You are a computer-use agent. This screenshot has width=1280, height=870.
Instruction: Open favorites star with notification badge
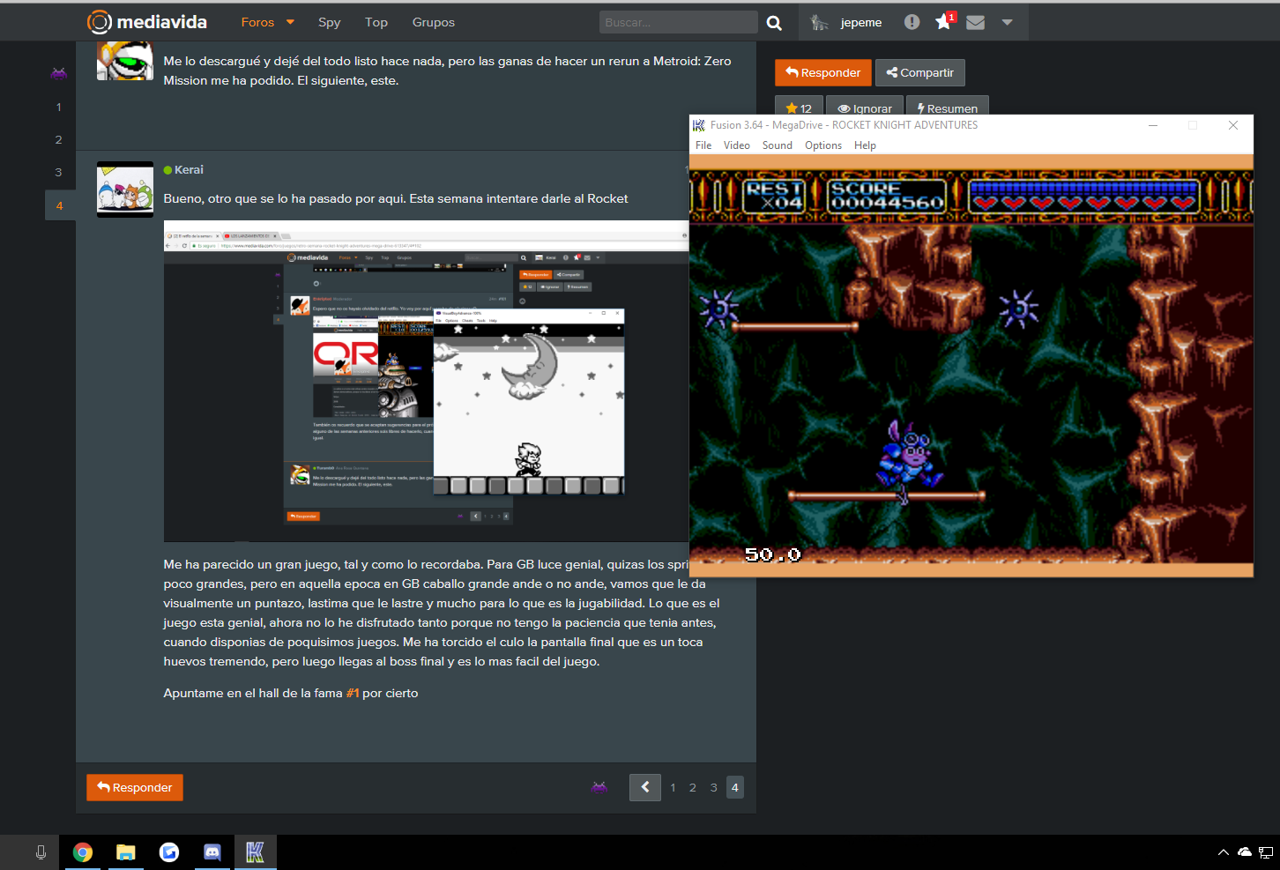point(944,21)
